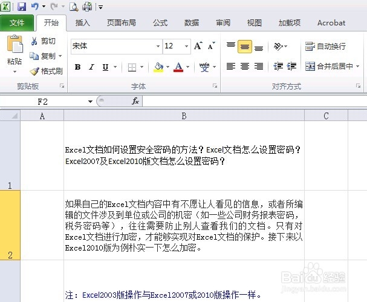Apply cell borders button

(x=132, y=67)
